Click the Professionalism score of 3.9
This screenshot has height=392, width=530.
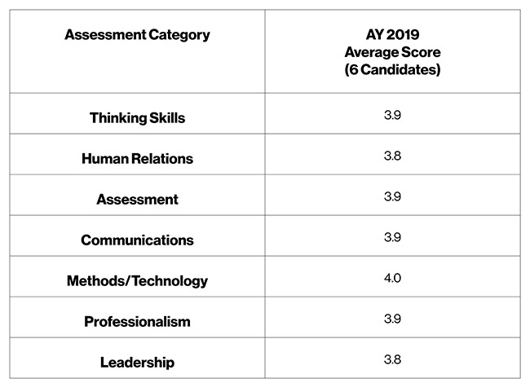click(392, 319)
